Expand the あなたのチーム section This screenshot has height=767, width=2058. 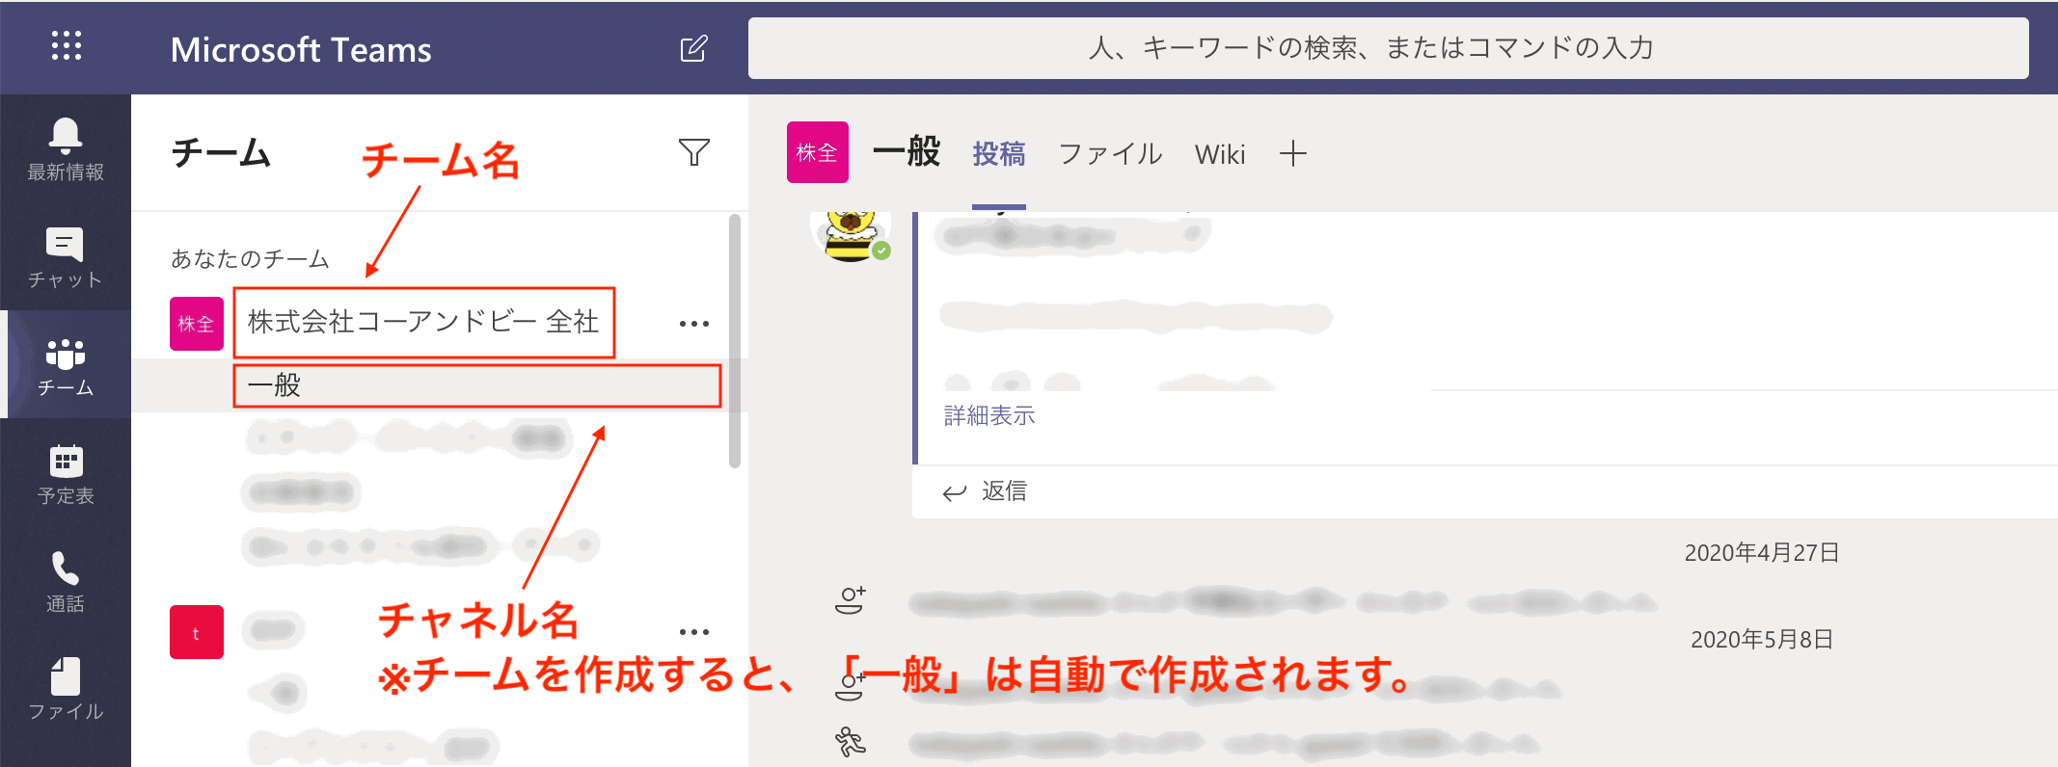point(250,258)
